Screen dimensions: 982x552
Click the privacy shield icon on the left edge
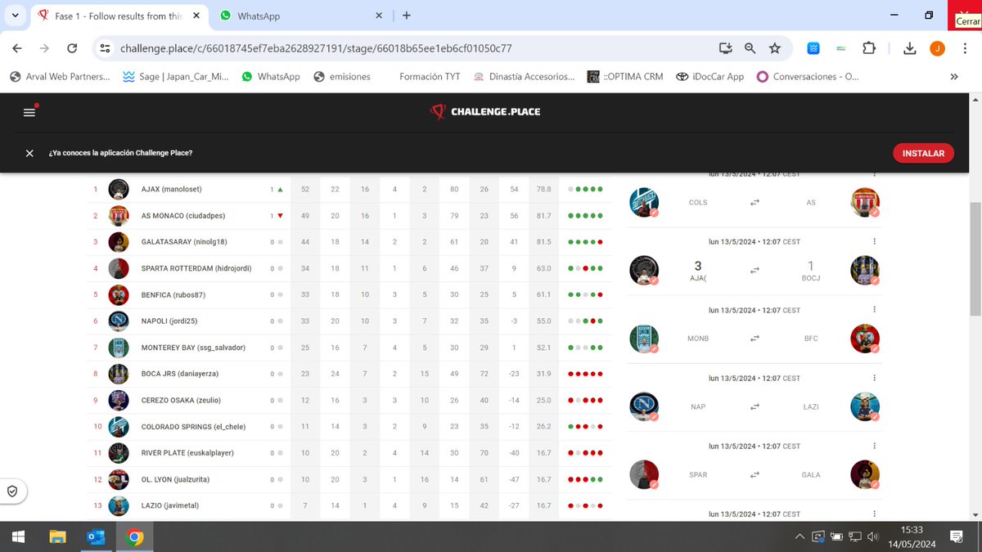[11, 491]
